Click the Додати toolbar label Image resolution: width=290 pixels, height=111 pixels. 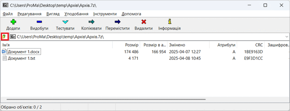pos(13,29)
